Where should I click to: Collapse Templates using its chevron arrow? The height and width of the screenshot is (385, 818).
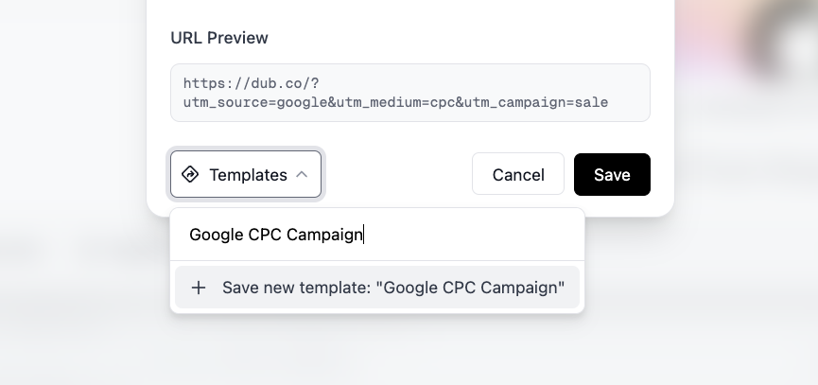click(x=302, y=175)
